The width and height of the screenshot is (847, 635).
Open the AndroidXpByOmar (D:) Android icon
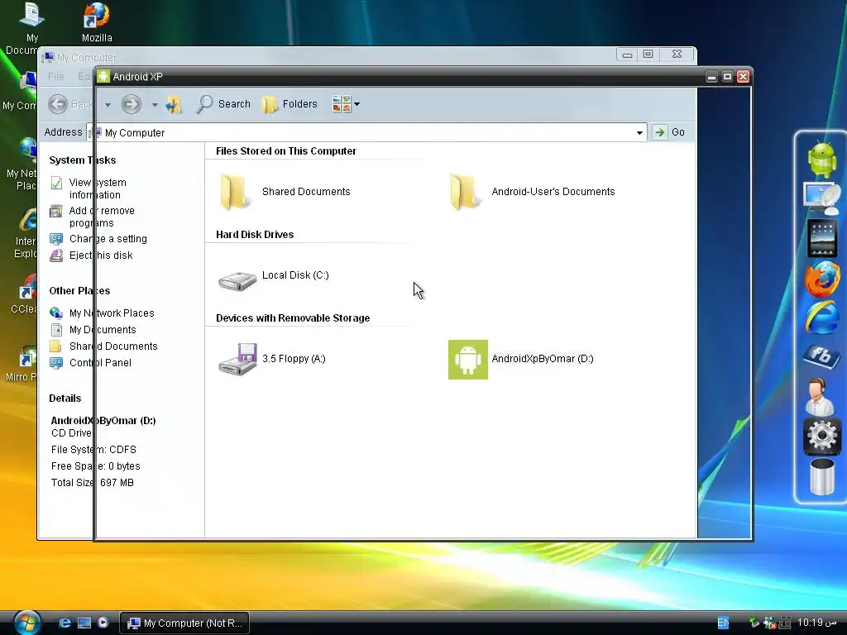click(468, 360)
